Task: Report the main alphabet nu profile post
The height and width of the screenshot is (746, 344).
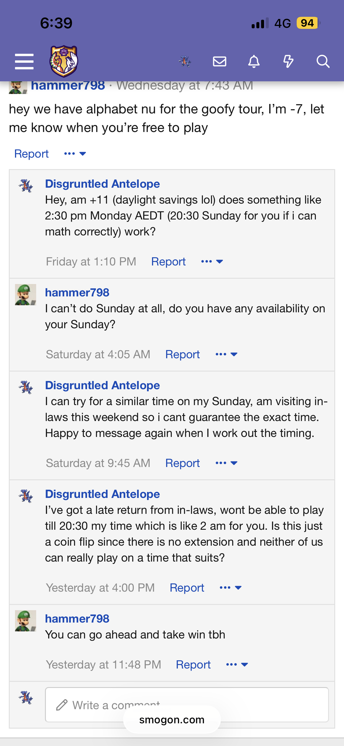Action: tap(31, 154)
